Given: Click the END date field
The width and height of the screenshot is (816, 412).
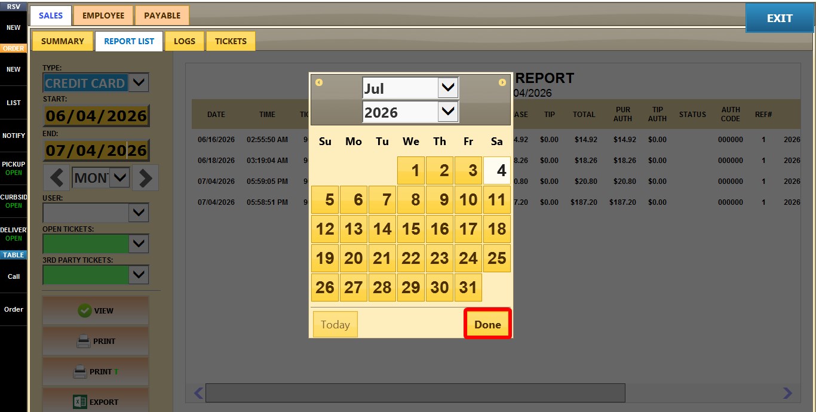Looking at the screenshot, I should click(96, 150).
